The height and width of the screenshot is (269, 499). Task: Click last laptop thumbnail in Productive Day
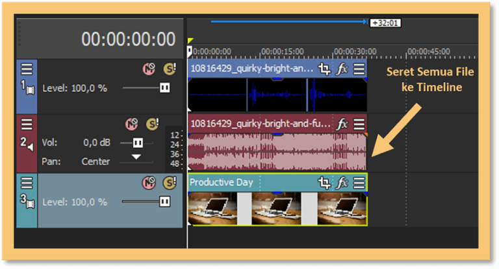[x=342, y=208]
